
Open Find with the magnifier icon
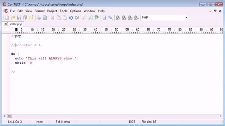coord(84,18)
